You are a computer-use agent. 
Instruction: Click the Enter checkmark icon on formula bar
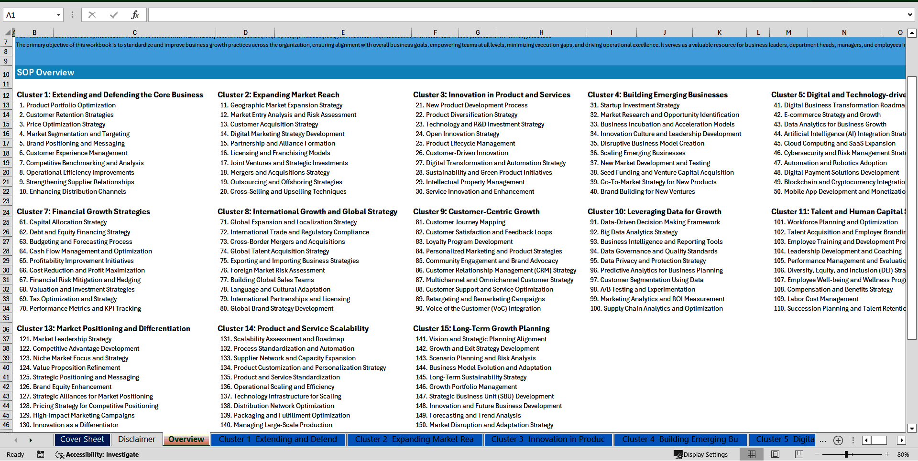pyautogui.click(x=113, y=15)
